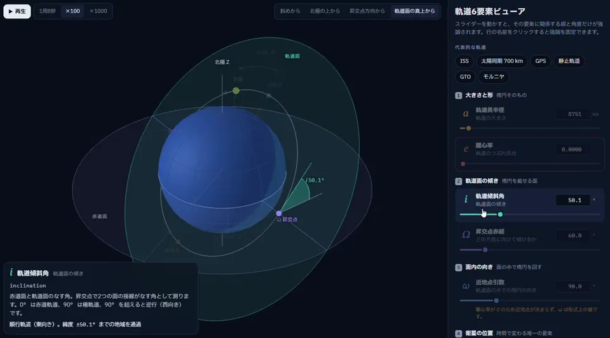Switch to the 斜めから view
Image resolution: width=610 pixels, height=338 pixels.
290,11
